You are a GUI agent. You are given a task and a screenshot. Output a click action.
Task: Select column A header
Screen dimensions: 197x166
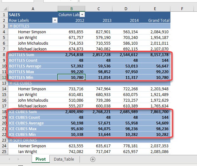(33, 9)
